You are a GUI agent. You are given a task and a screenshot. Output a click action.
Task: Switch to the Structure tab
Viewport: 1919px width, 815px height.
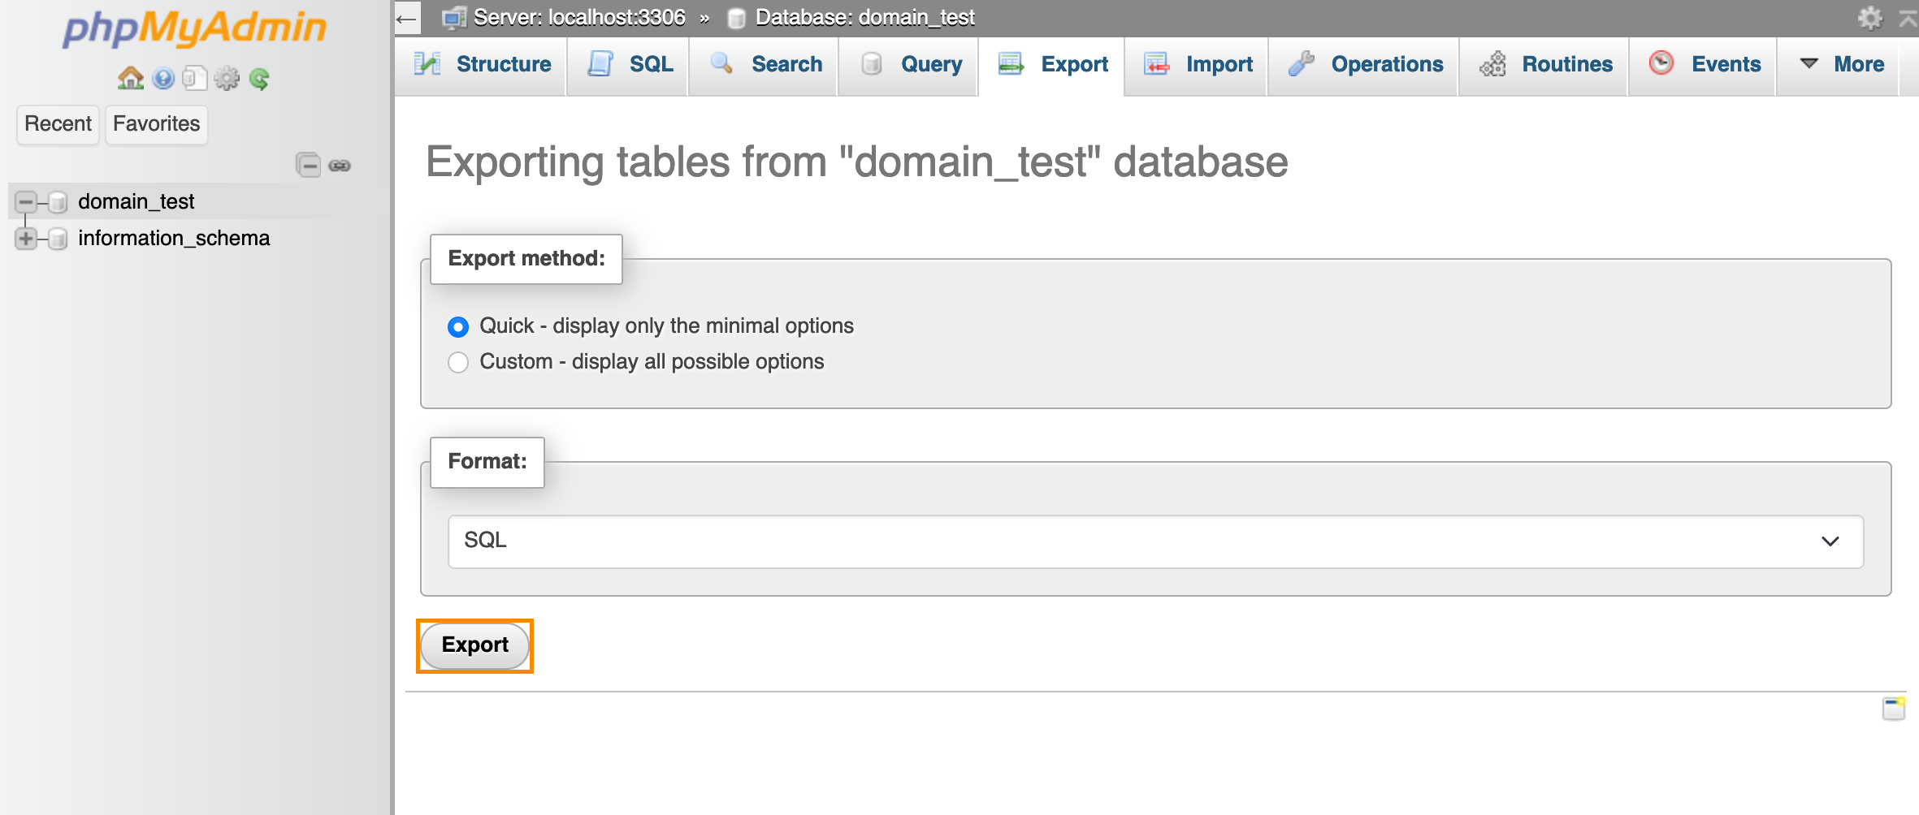point(482,65)
